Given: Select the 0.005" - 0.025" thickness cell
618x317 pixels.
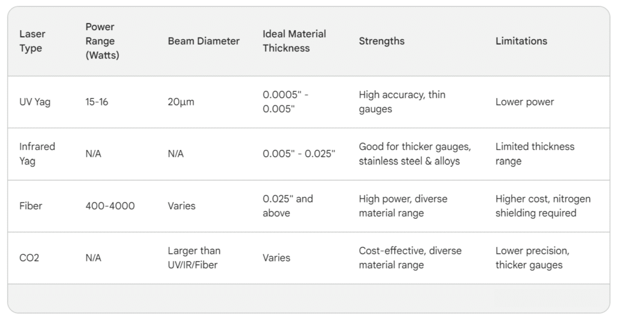Looking at the screenshot, I should tap(298, 154).
